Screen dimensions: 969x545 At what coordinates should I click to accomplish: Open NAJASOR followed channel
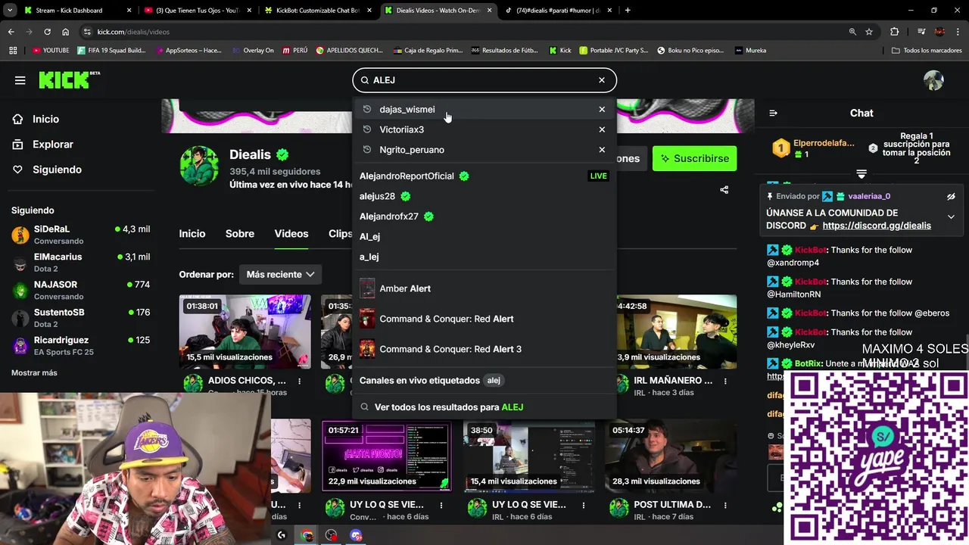coord(79,290)
